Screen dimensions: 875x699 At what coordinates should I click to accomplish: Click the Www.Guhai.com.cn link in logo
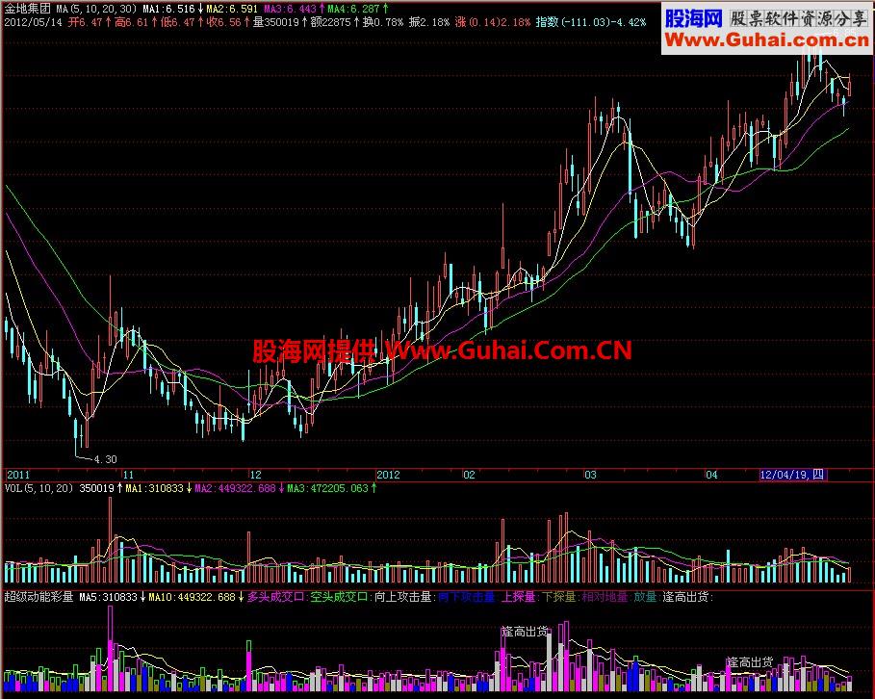tap(767, 40)
